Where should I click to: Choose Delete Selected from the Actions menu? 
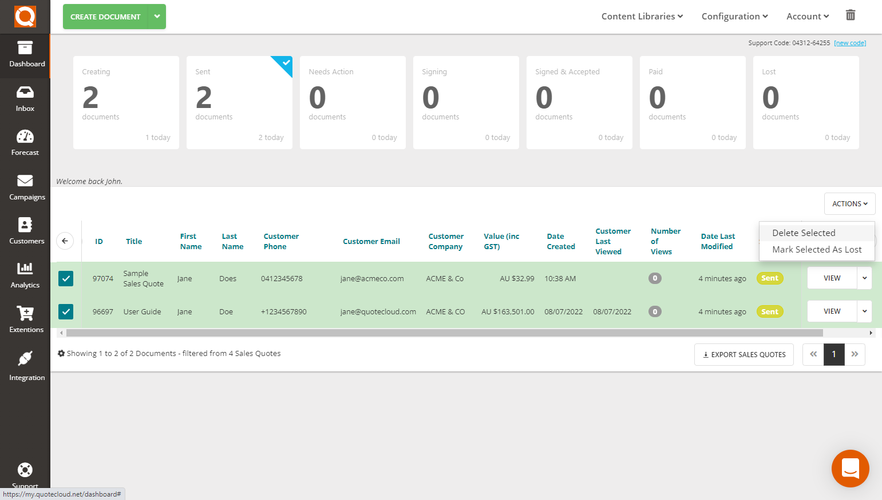click(804, 233)
